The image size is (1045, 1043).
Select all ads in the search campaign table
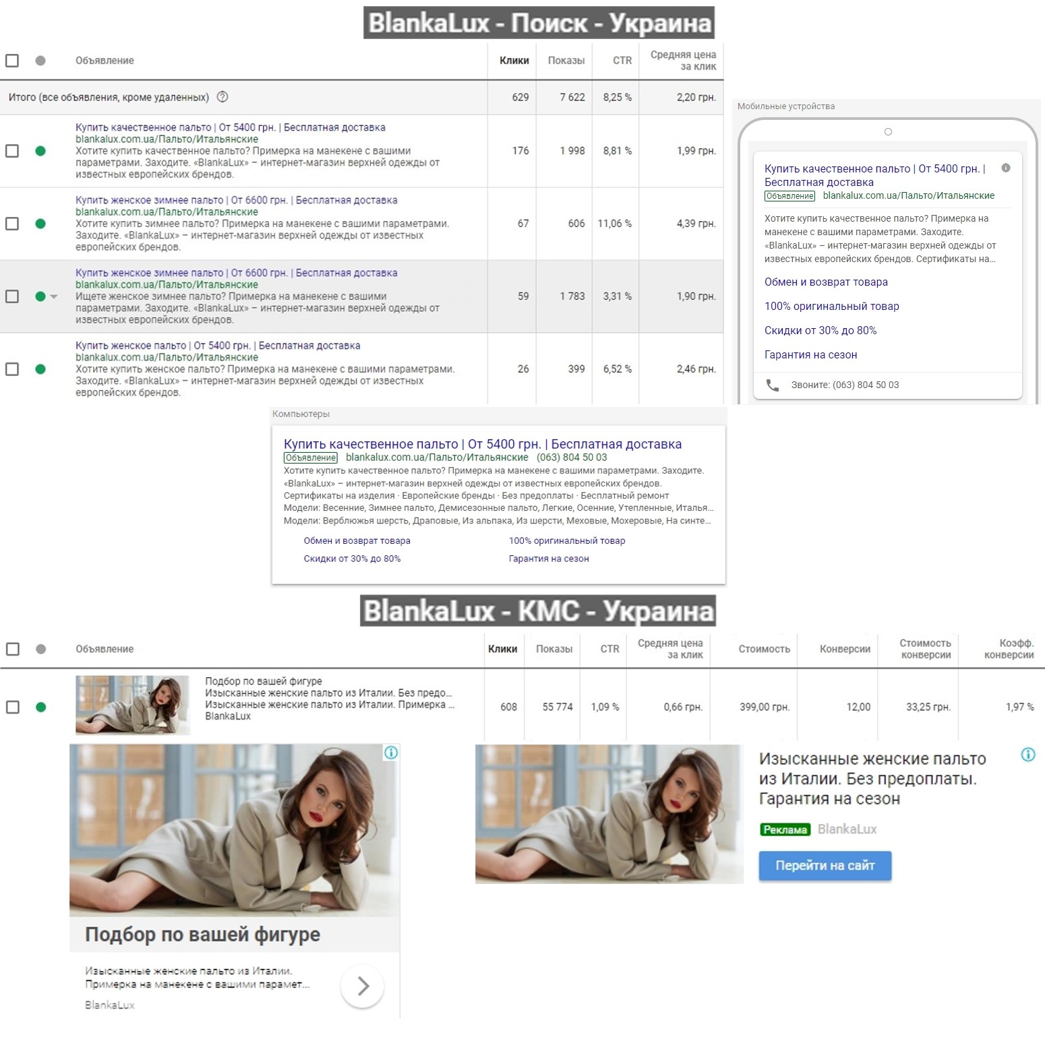[x=12, y=61]
